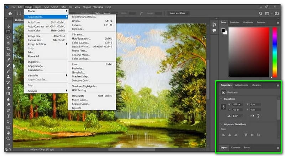Open the Home screen icon in options bar
The width and height of the screenshot is (285, 156).
pos(10,13)
